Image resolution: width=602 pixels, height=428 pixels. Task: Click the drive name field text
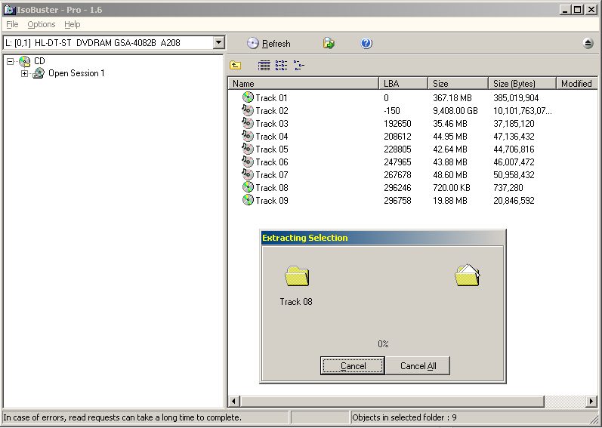[x=93, y=43]
